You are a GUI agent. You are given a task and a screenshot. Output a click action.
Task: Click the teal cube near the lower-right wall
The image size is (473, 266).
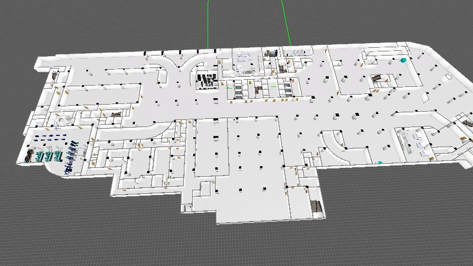(380, 162)
